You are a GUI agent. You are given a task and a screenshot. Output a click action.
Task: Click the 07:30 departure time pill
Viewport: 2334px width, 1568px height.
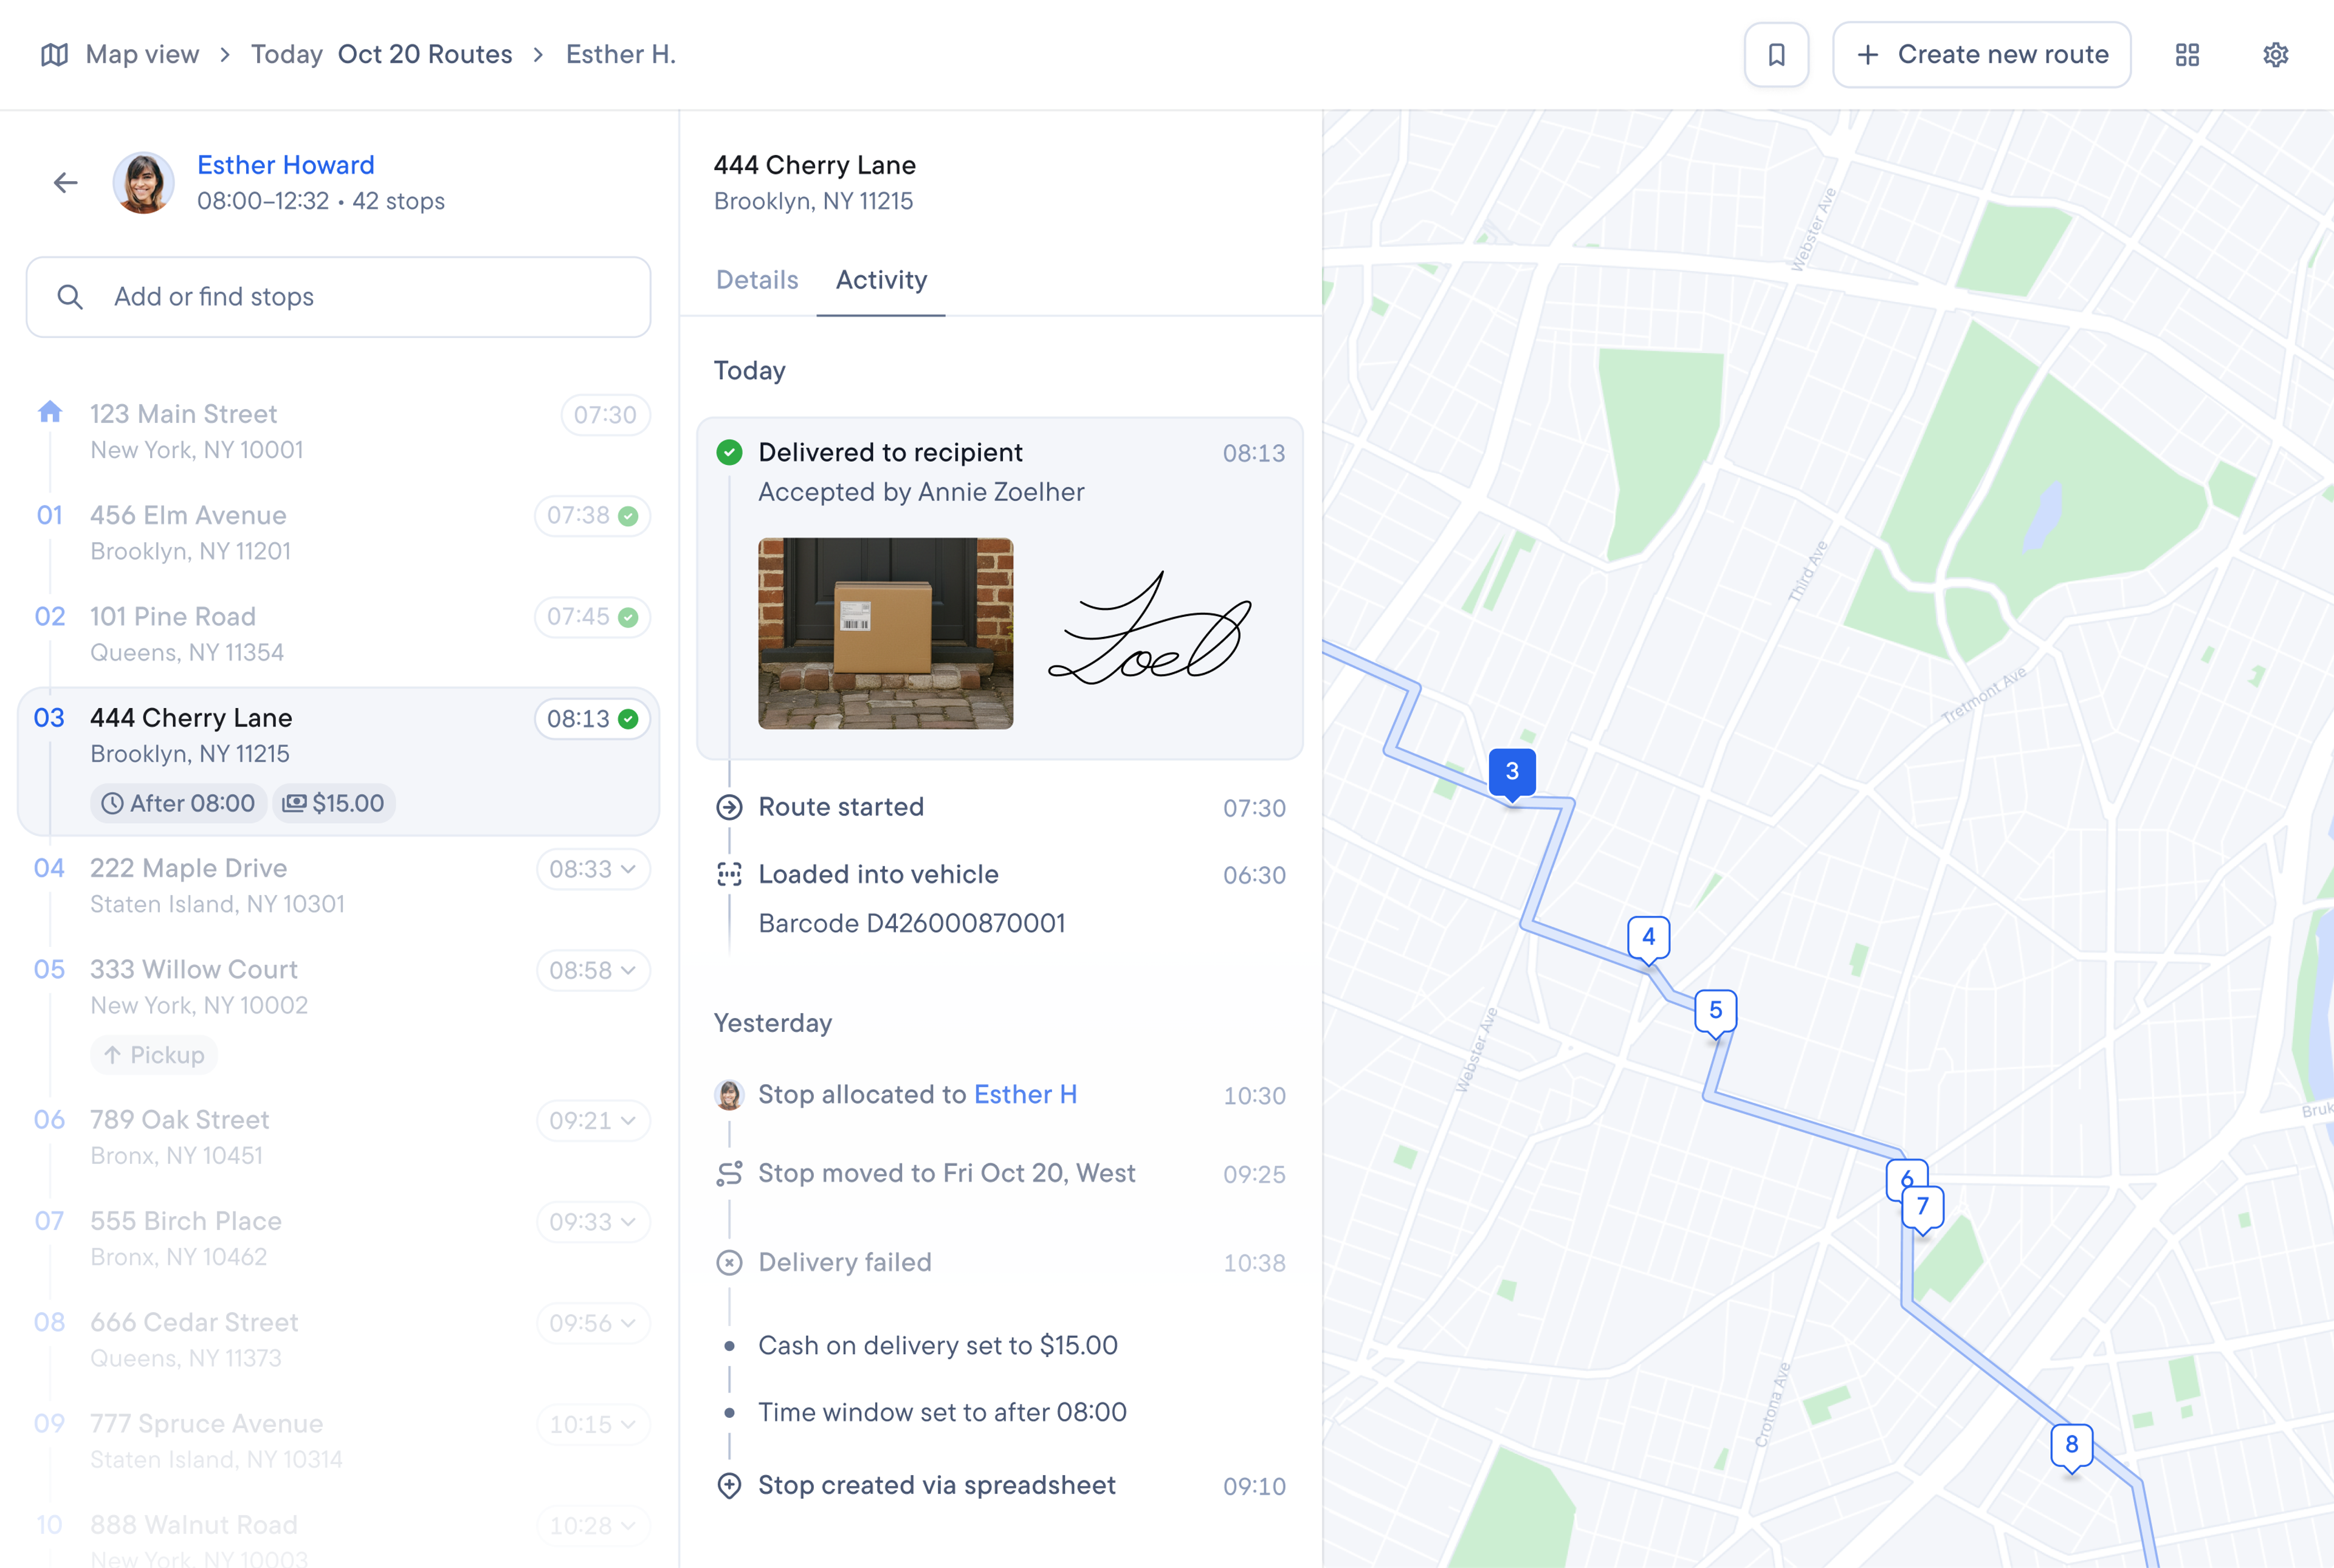tap(605, 415)
